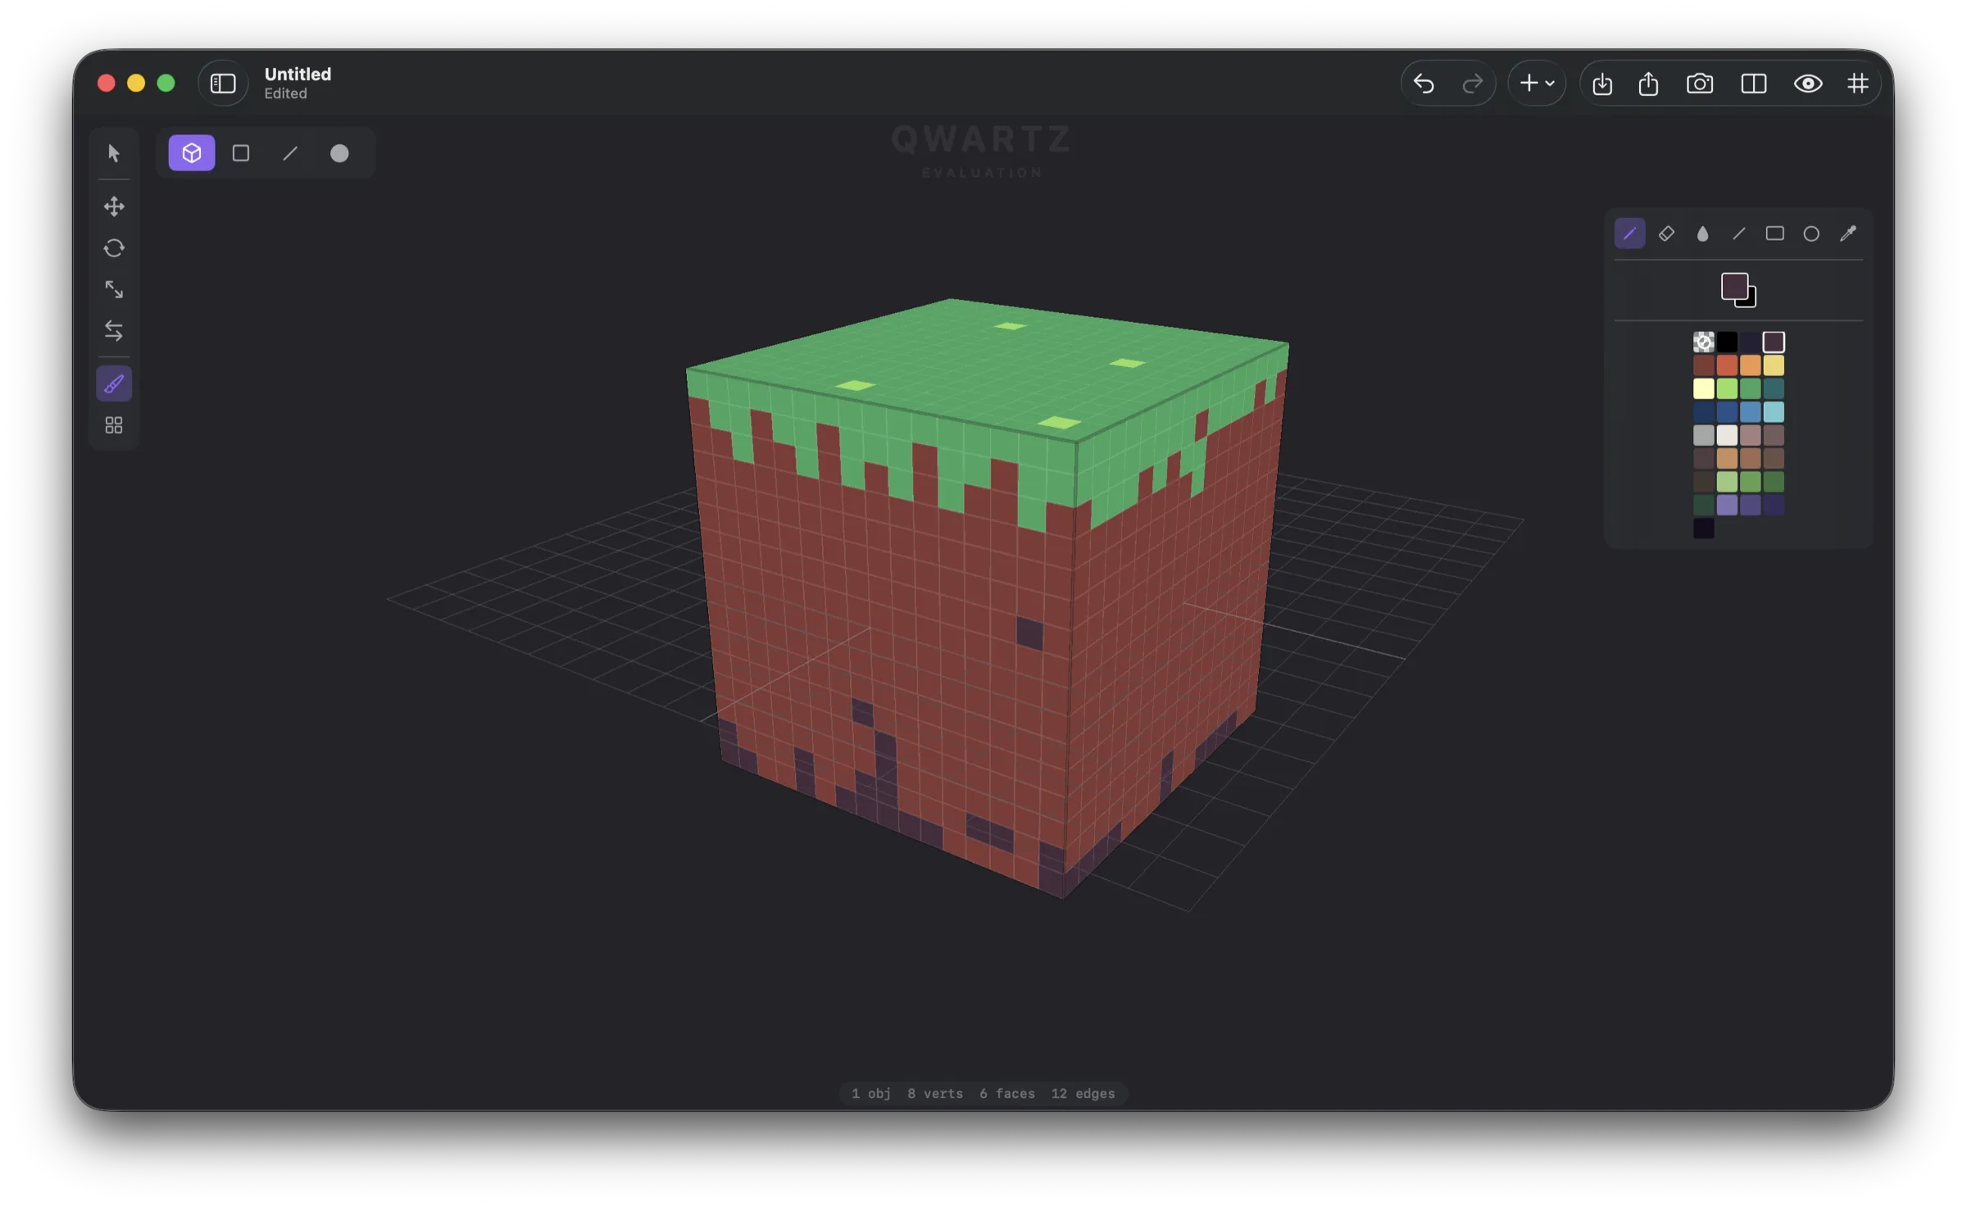The width and height of the screenshot is (1967, 1207).
Task: Redo the last undone action
Action: pyautogui.click(x=1472, y=84)
